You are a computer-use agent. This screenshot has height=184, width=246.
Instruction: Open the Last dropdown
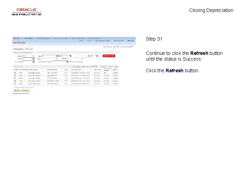click(65, 56)
